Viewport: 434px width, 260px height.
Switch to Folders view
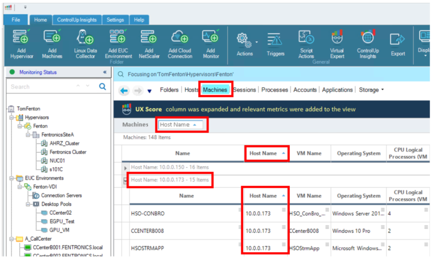point(169,90)
